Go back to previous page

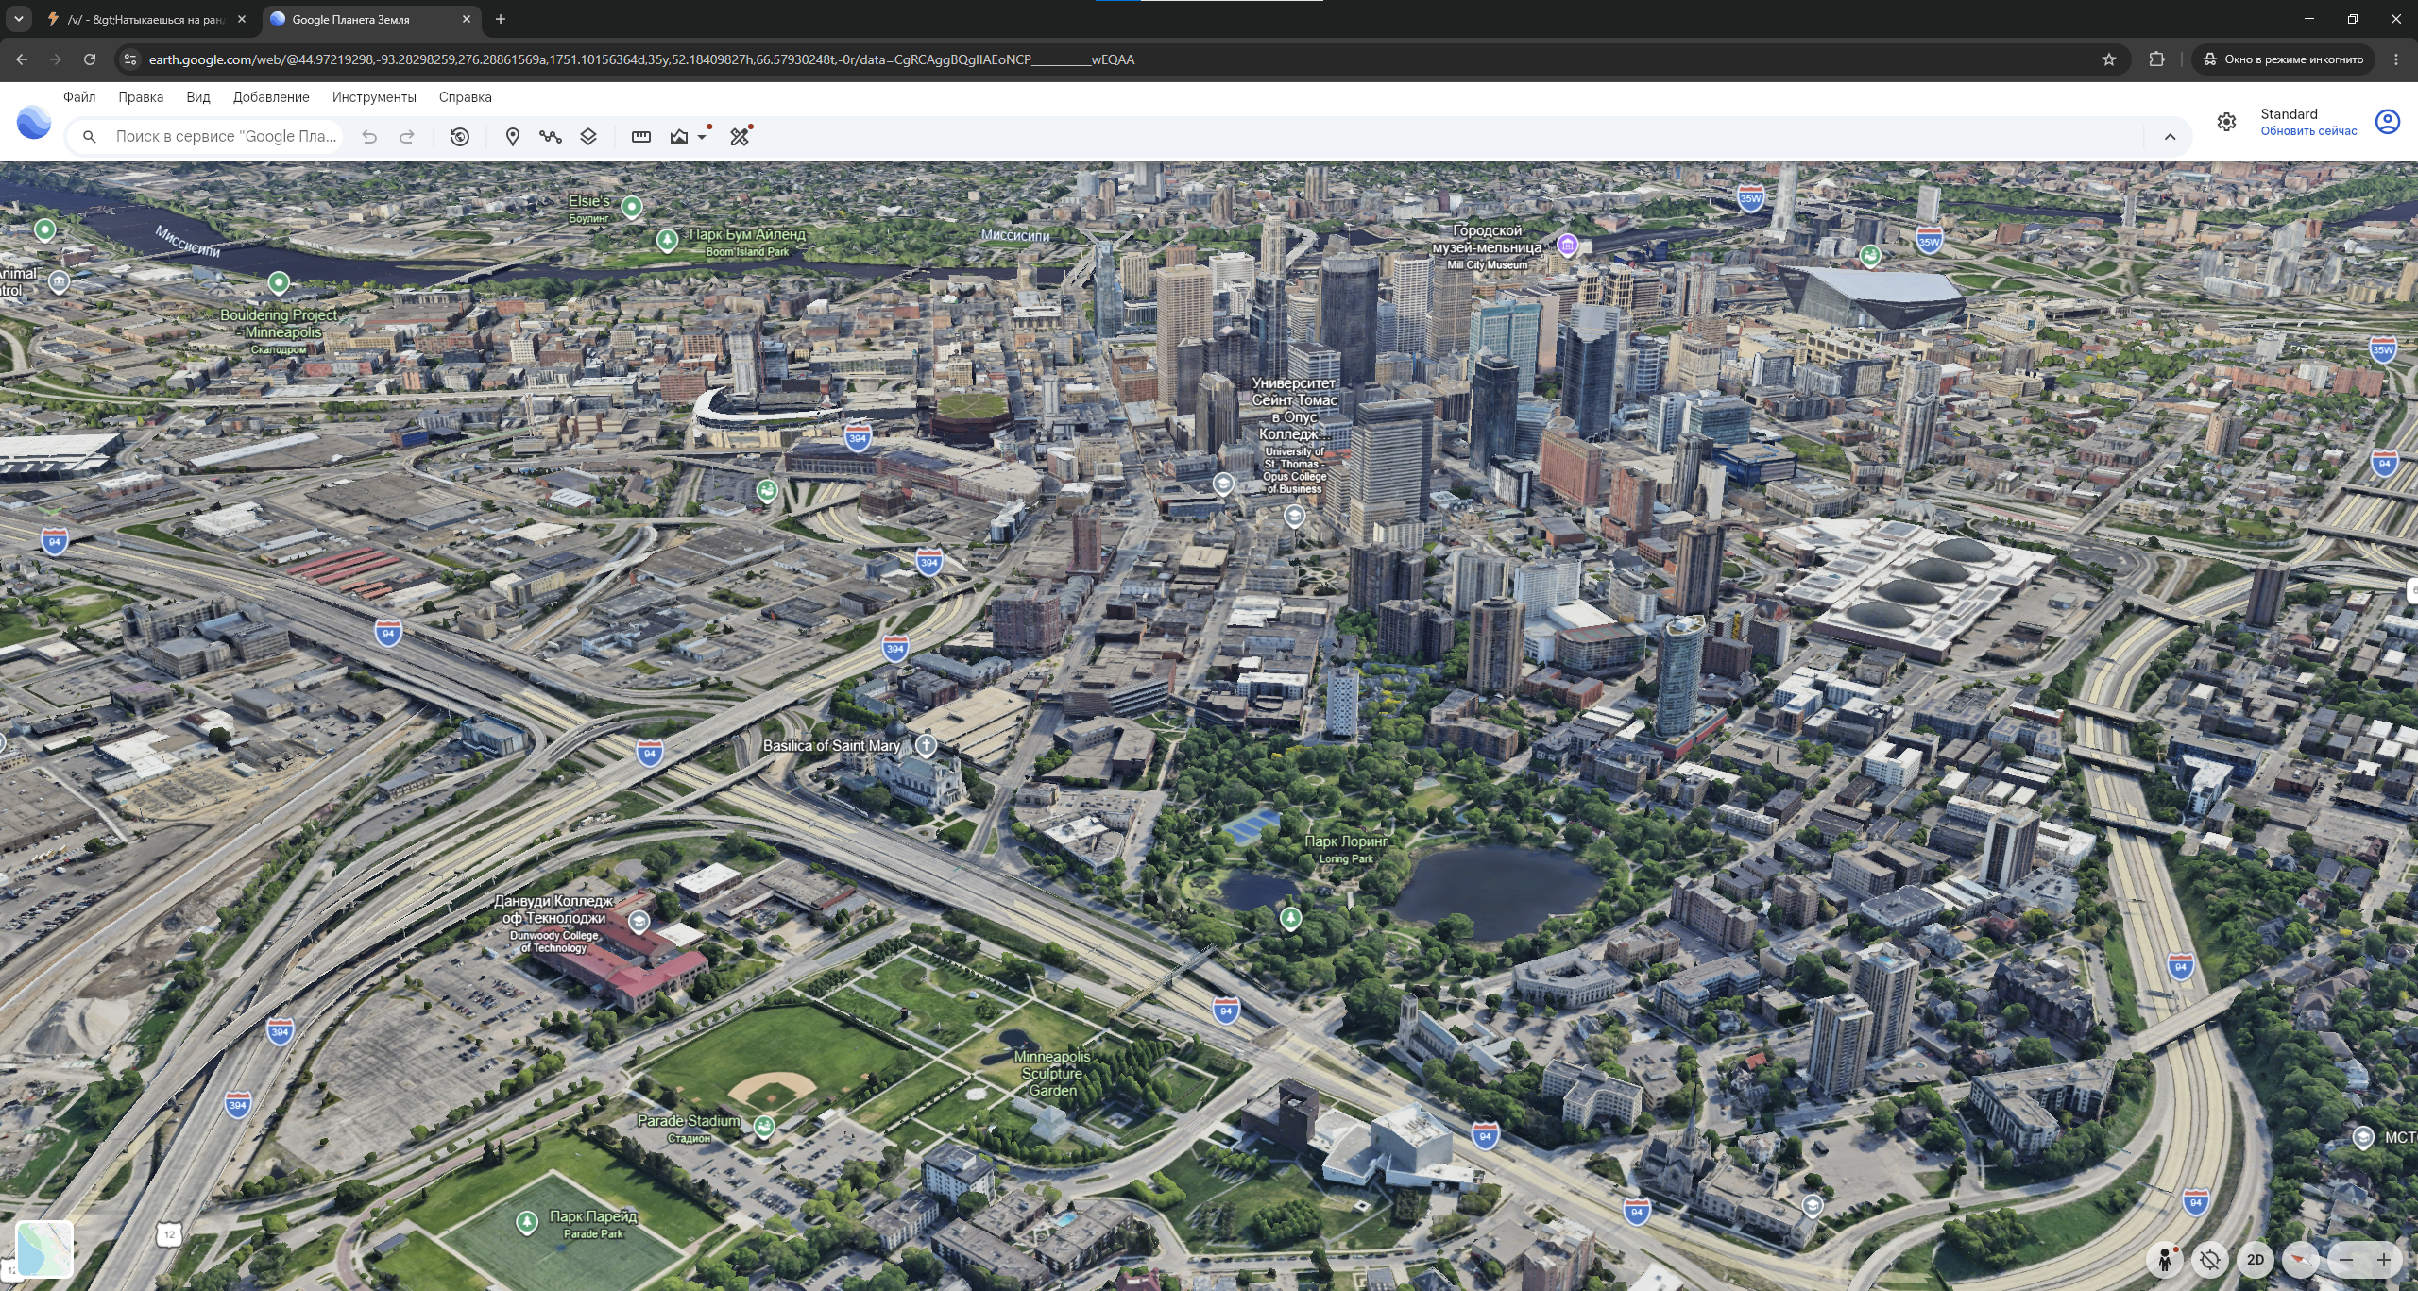pos(22,59)
